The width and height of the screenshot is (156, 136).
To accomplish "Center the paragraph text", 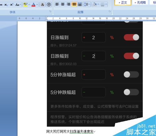I will (x=63, y=4).
